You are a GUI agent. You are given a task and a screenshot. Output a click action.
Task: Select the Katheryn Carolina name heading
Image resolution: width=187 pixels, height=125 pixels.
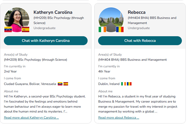point(53,12)
